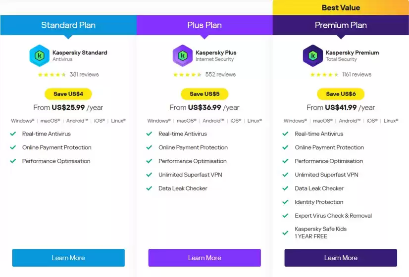This screenshot has width=409, height=277.
Task: Select the Standard Plan header tab
Action: pyautogui.click(x=68, y=25)
